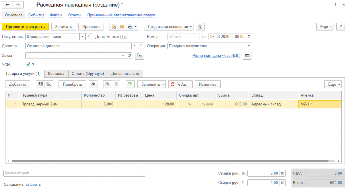
Task: Click the barcode scanner icon
Action: pos(41,84)
